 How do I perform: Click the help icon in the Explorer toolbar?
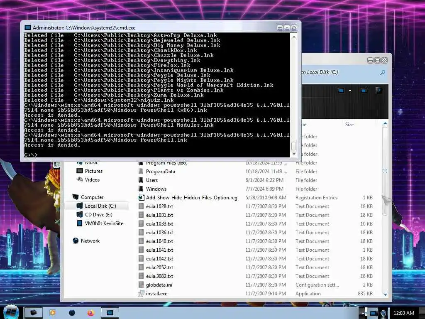point(379,91)
